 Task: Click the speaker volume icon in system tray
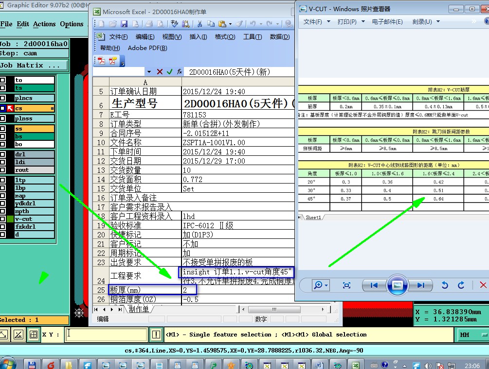coord(428,366)
